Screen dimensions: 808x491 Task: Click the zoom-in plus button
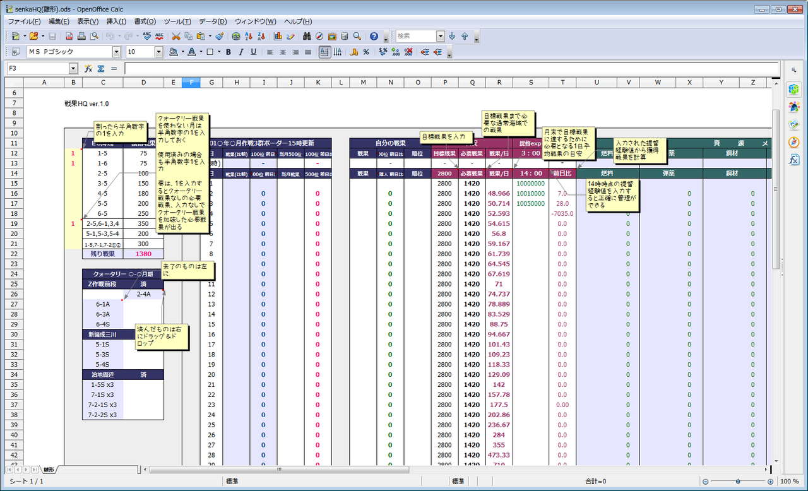(x=771, y=482)
